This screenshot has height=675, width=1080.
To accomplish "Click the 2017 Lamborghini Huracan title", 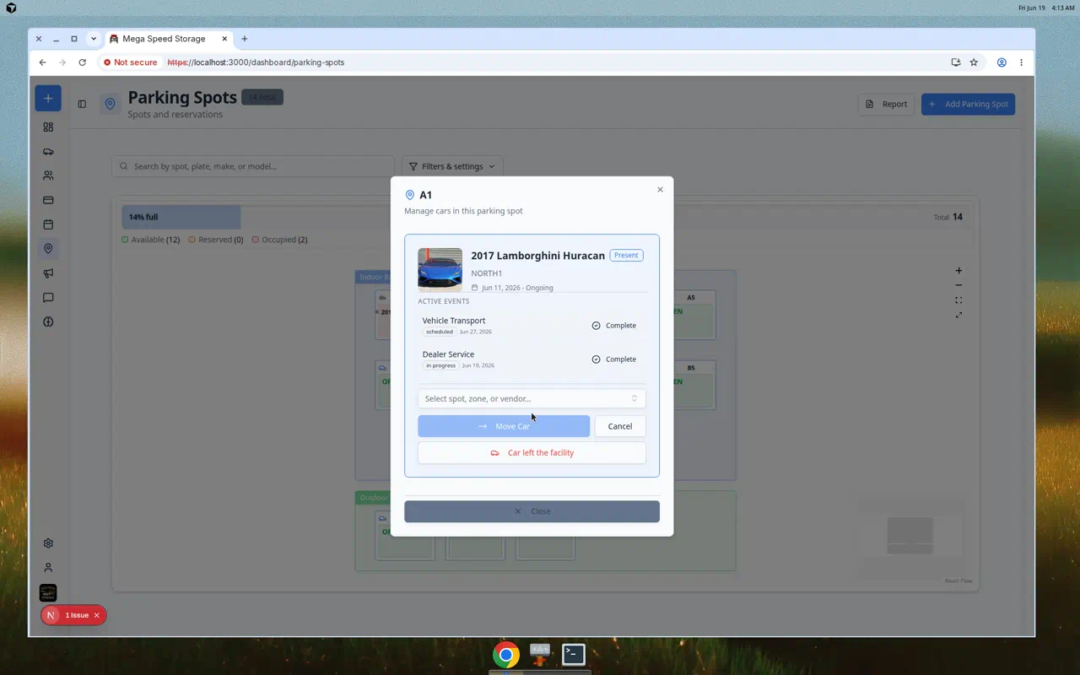I will 537,256.
